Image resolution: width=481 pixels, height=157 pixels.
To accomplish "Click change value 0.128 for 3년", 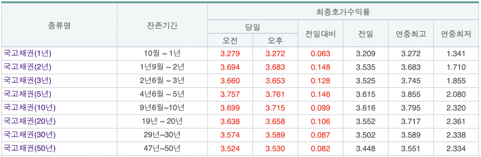I will pos(321,81).
